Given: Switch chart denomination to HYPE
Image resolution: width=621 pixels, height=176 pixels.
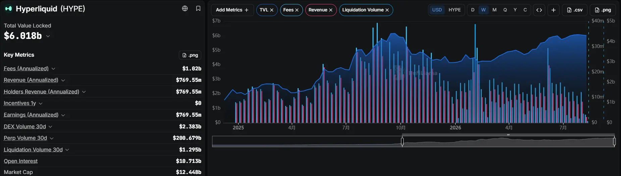Looking at the screenshot, I should coord(455,10).
